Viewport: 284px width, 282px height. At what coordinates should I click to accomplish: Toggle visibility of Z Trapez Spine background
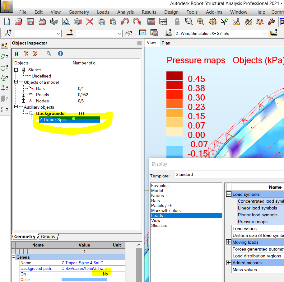73,119
